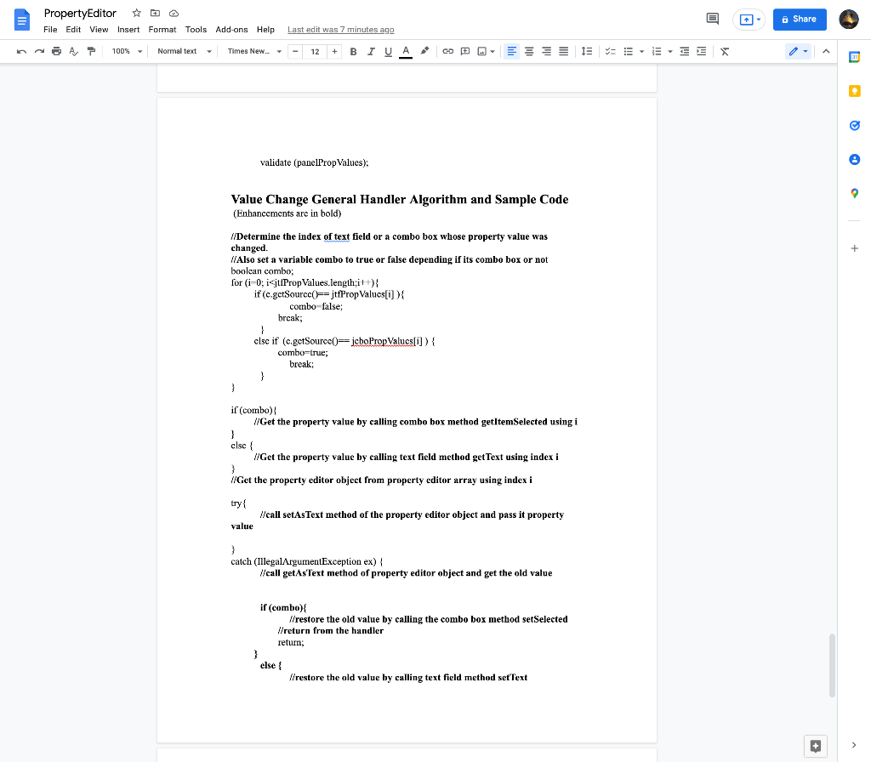
Task: Toggle italic formatting
Action: pos(371,51)
